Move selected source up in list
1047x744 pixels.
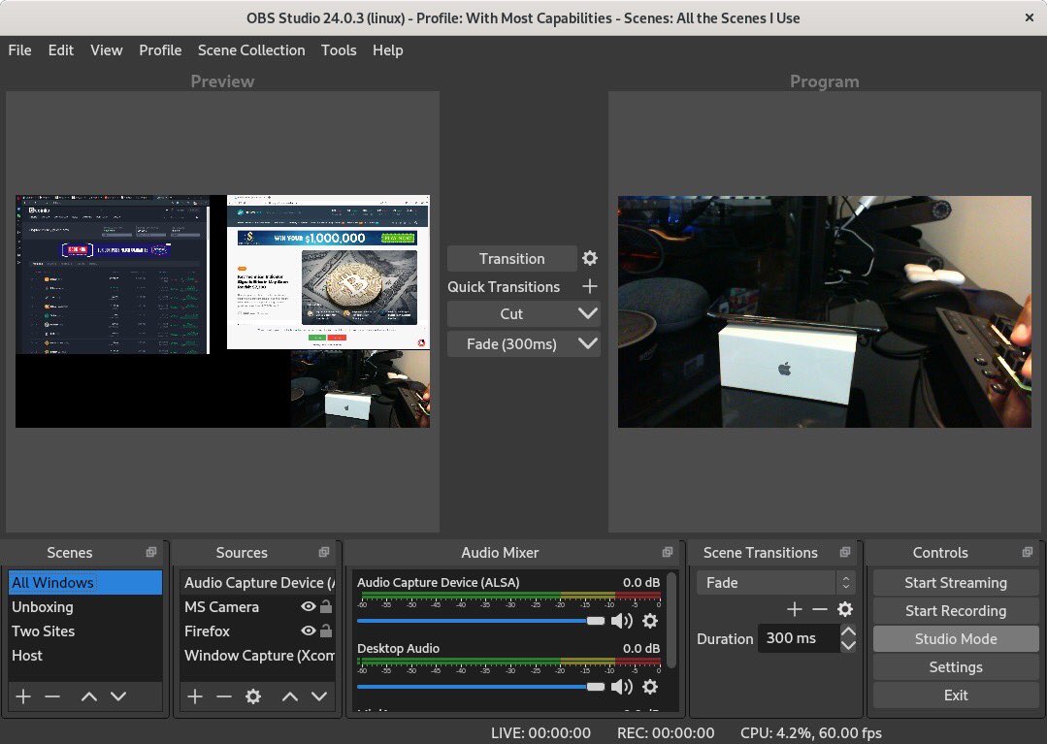coord(290,696)
